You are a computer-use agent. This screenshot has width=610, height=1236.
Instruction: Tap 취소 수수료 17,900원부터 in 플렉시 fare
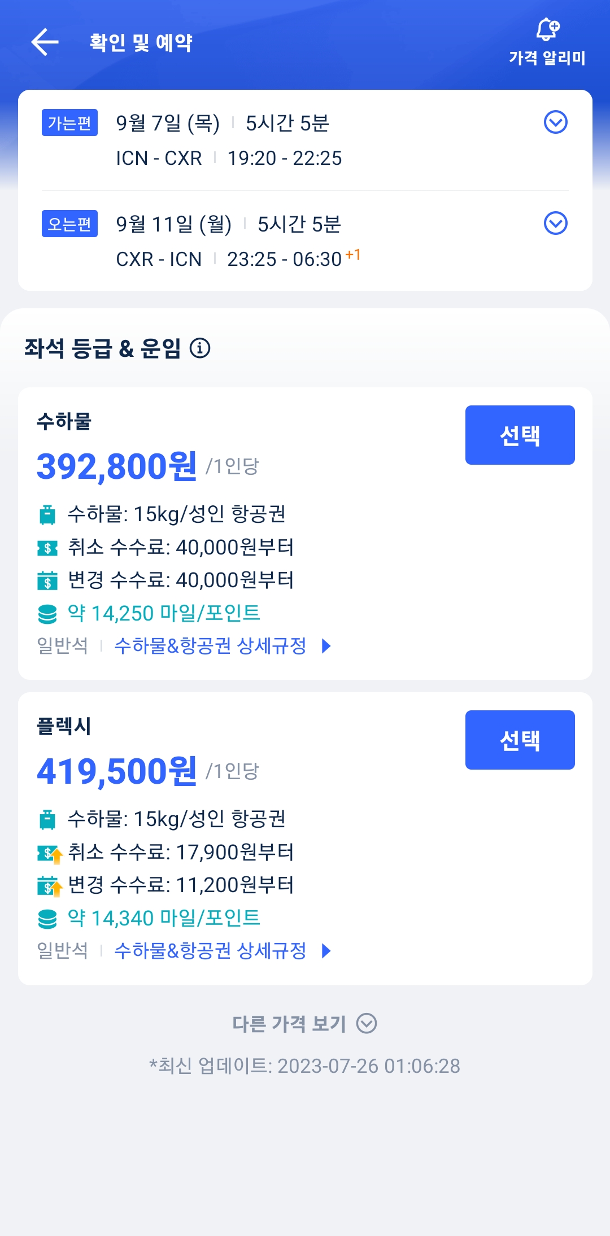coord(181,852)
